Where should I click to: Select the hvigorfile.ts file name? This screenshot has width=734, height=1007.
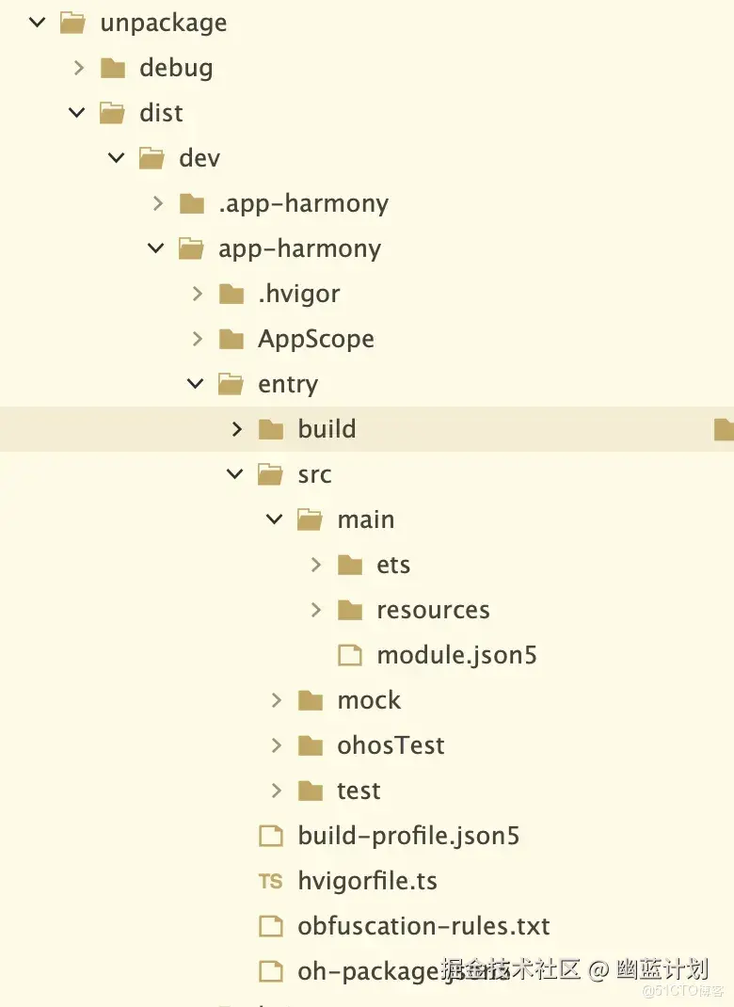click(367, 881)
